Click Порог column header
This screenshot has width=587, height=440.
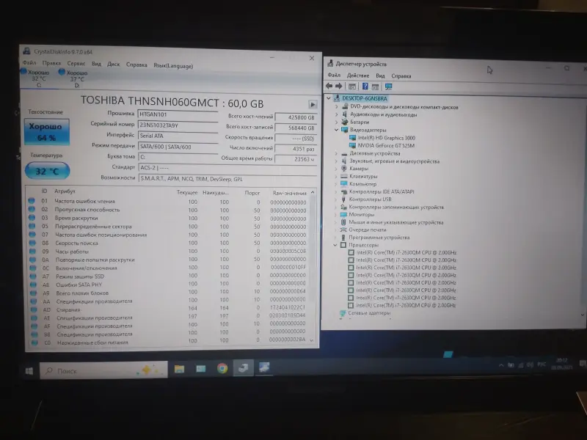click(252, 193)
